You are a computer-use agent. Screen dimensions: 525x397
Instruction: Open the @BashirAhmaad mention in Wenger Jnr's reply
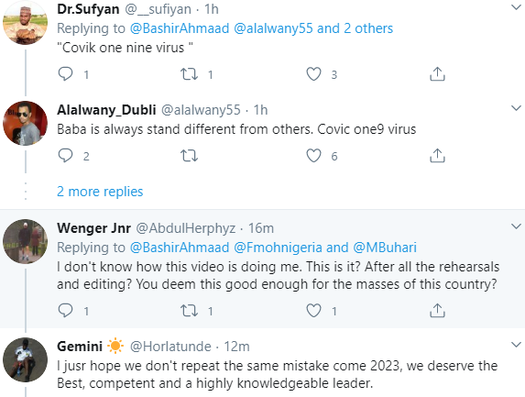click(x=180, y=248)
